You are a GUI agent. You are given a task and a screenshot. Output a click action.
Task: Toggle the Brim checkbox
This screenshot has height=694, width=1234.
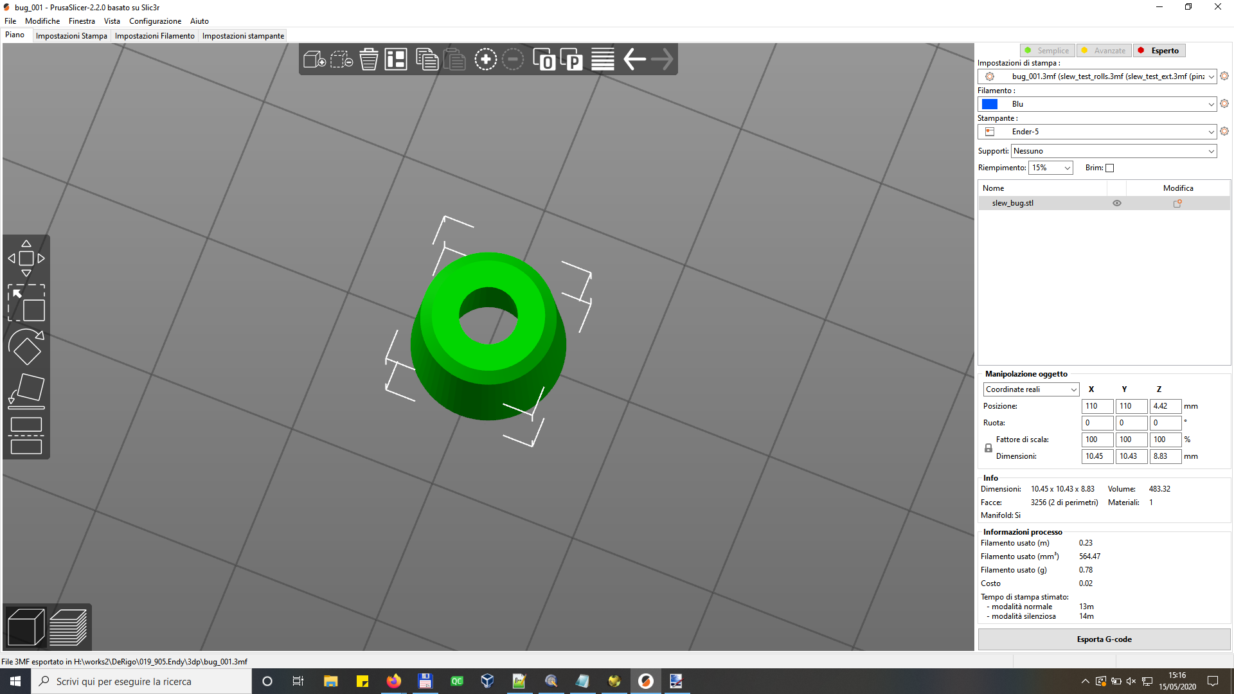coord(1109,168)
